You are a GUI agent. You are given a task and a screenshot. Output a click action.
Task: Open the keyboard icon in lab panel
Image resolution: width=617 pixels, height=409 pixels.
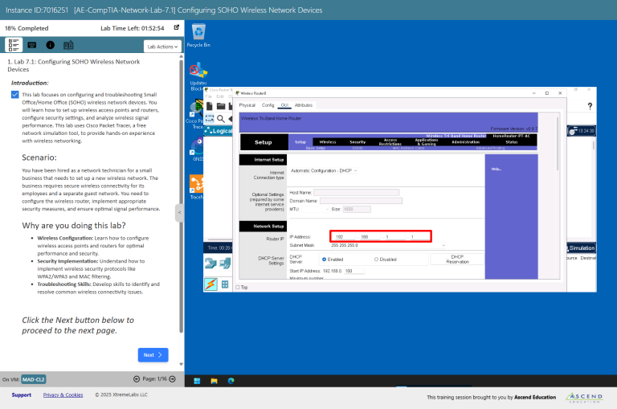(x=32, y=45)
